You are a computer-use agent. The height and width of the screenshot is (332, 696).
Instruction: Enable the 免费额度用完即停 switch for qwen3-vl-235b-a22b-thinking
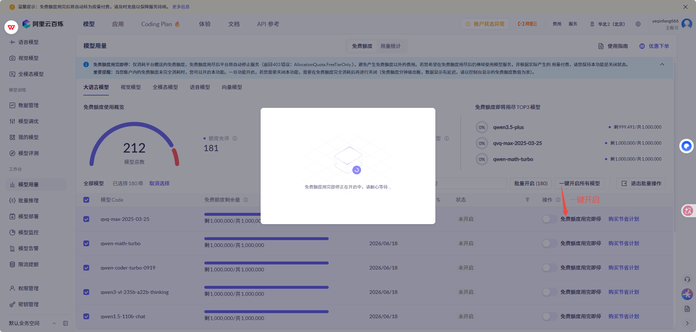pyautogui.click(x=549, y=292)
